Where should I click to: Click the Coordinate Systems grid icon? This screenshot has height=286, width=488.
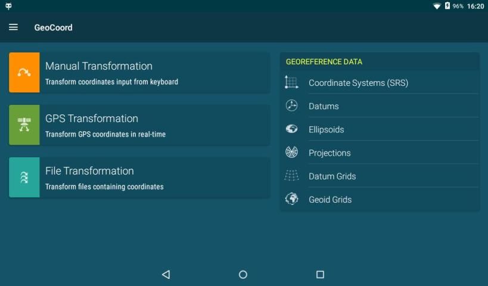point(291,82)
